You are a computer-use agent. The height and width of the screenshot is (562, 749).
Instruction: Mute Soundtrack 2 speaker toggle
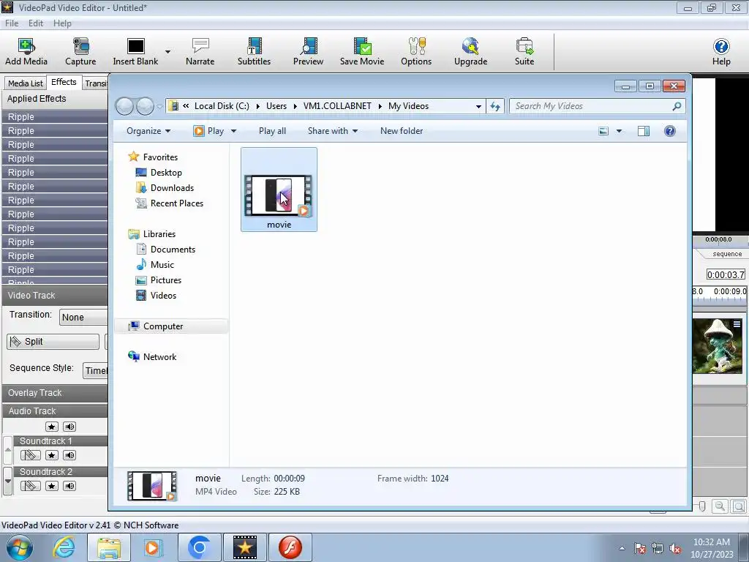[x=69, y=486]
